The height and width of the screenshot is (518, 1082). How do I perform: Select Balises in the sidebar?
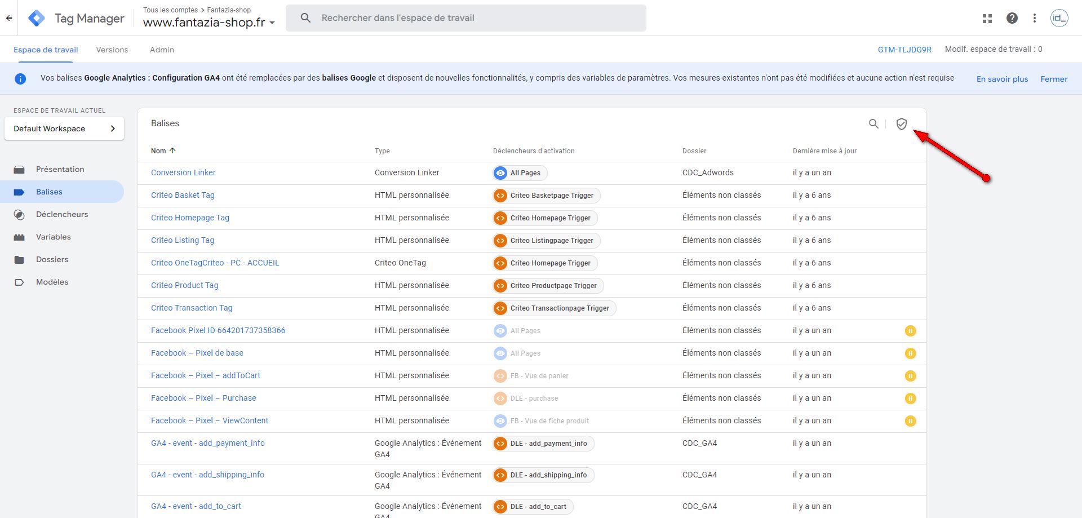pyautogui.click(x=62, y=192)
